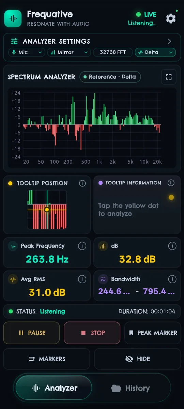The width and height of the screenshot is (184, 409).
Task: Click the duration 00:01:04 readout
Action: (x=163, y=311)
